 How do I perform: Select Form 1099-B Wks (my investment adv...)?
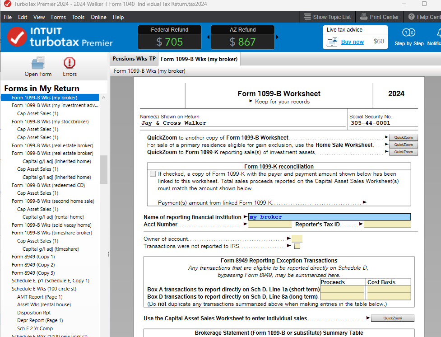55,105
